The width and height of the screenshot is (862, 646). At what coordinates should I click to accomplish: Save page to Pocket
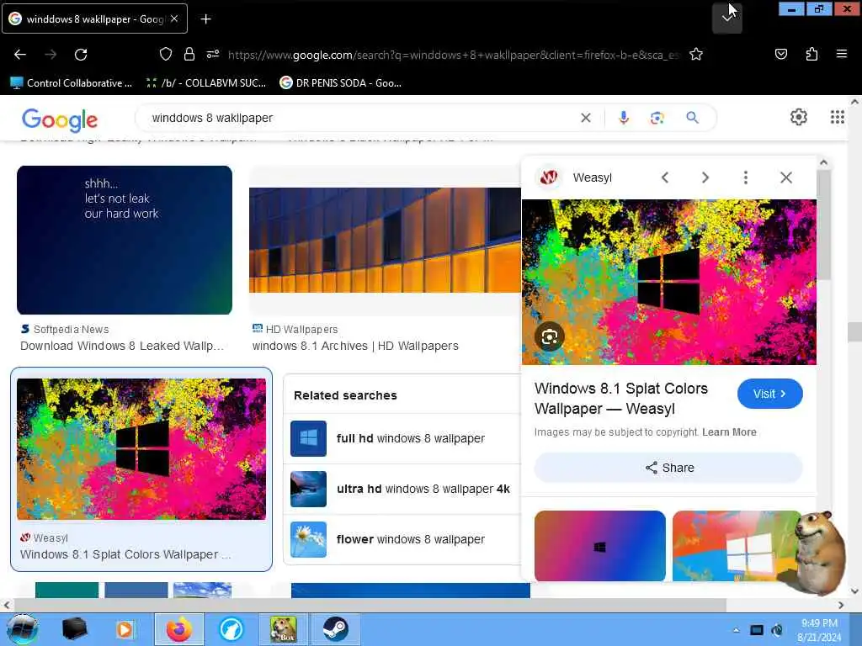coord(780,54)
